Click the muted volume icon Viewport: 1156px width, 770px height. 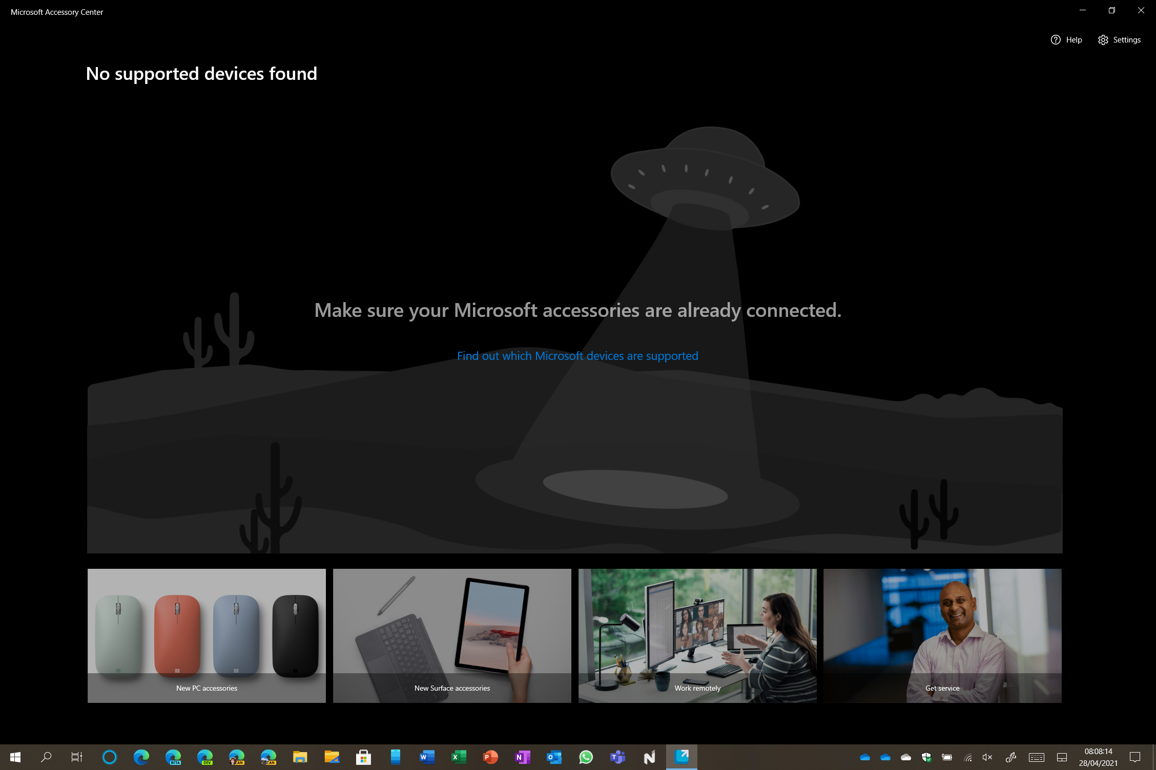click(x=987, y=757)
